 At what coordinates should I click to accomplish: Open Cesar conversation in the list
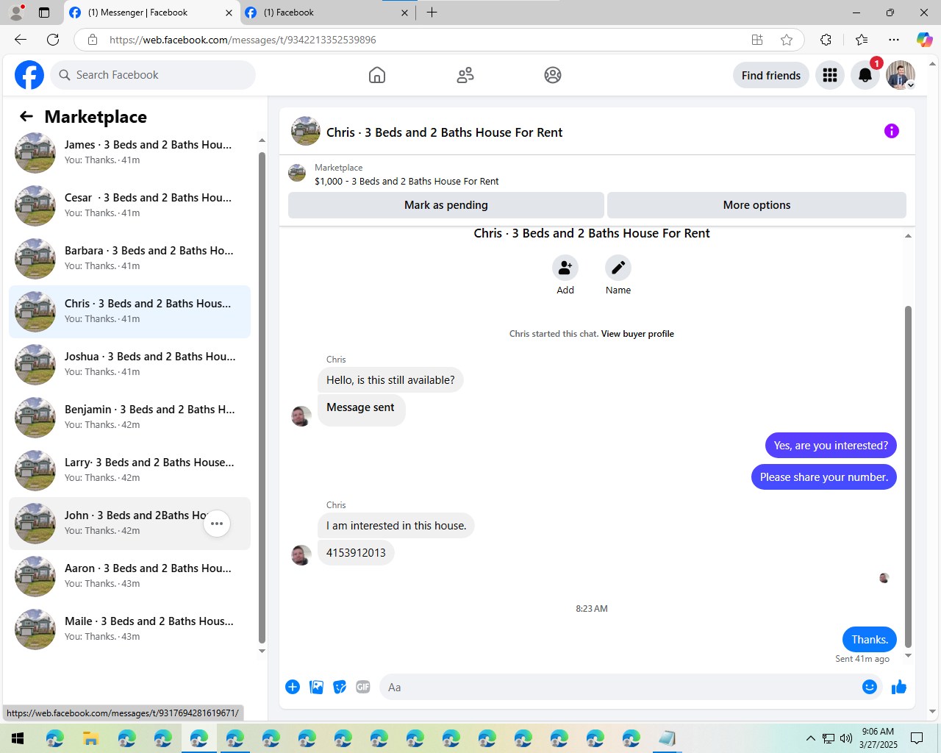click(129, 206)
